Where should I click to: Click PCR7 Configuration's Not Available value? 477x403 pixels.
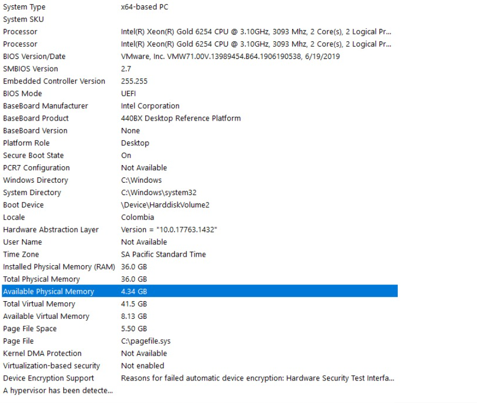pos(144,168)
